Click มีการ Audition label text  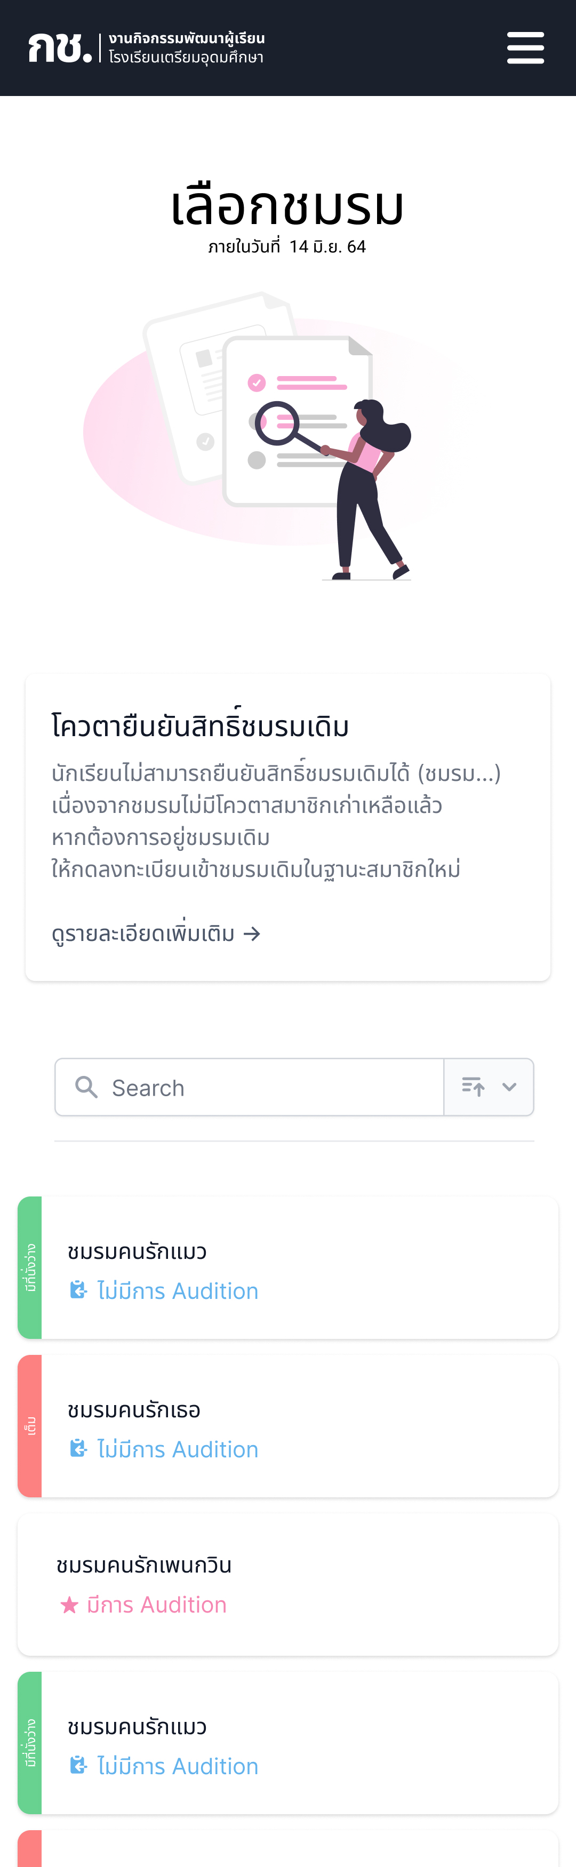156,1605
